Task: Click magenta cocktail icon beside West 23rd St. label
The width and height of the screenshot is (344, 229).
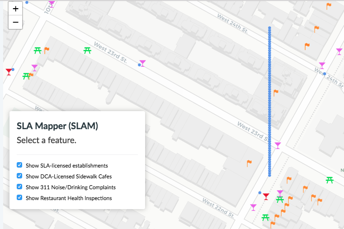Action: [143, 63]
